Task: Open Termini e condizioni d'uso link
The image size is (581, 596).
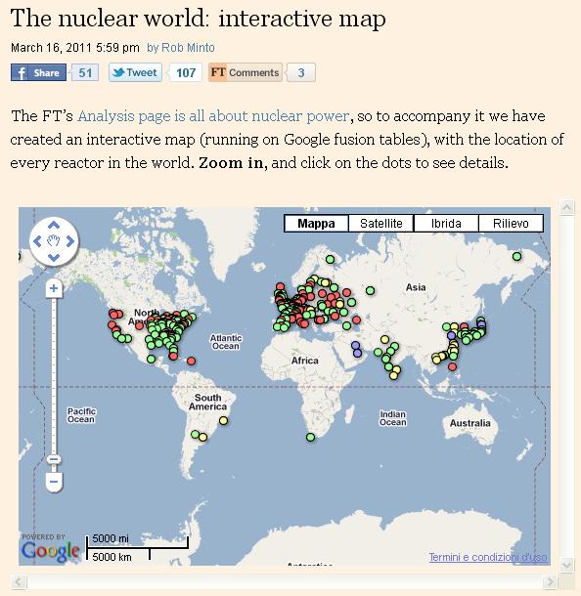Action: coord(488,557)
